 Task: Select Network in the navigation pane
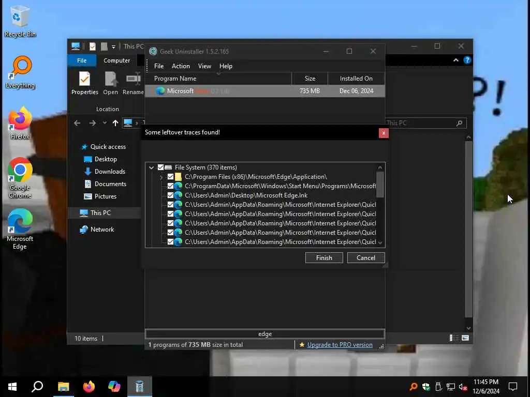point(97,229)
